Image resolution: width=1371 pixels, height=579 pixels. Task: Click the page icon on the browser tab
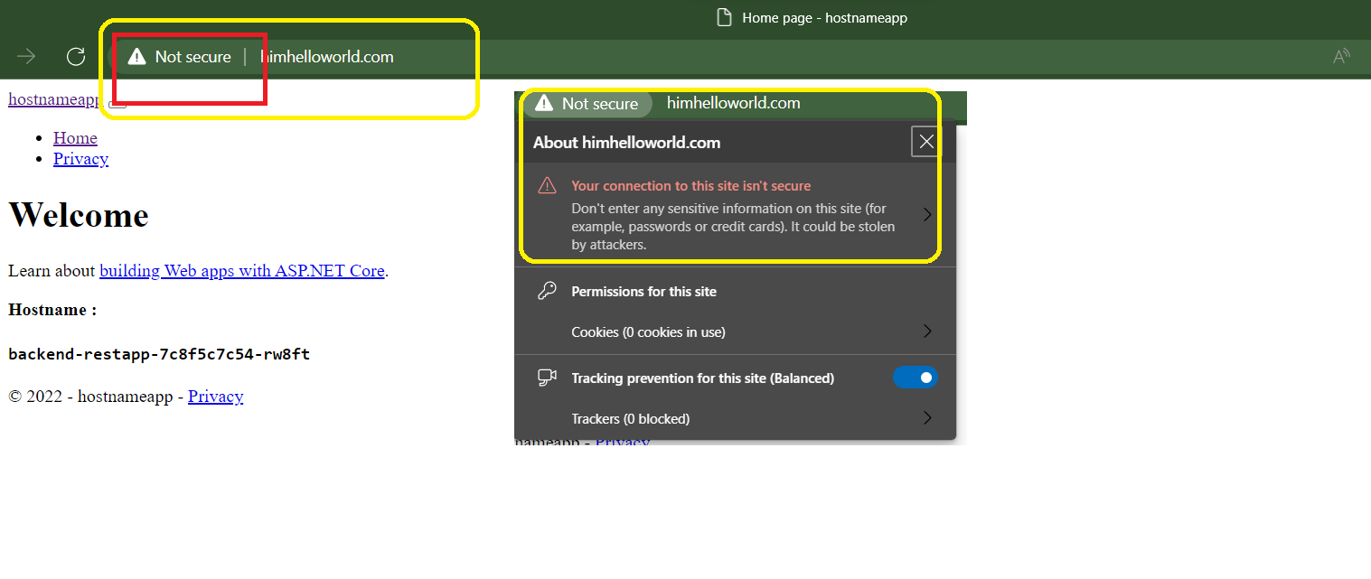click(x=724, y=17)
